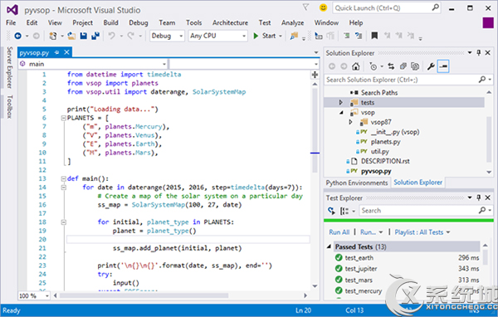
Task: Click the Bookmark toolbar icon
Action: 375,36
